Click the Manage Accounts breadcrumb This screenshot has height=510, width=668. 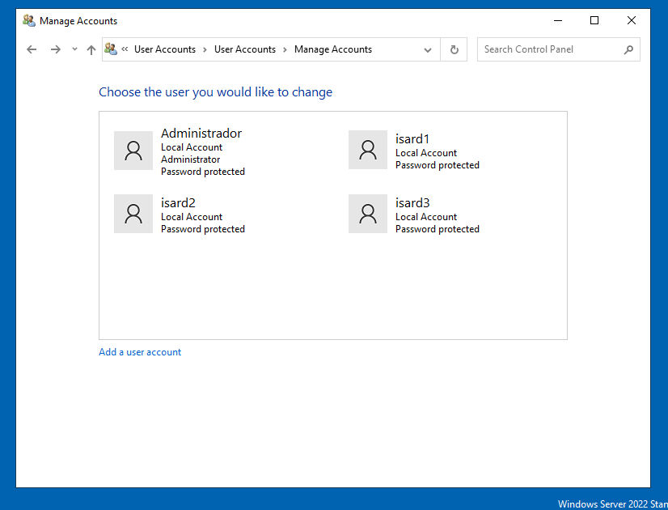333,49
